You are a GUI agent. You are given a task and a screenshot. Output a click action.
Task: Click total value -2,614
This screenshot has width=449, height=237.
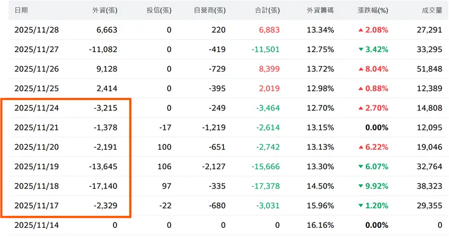268,127
